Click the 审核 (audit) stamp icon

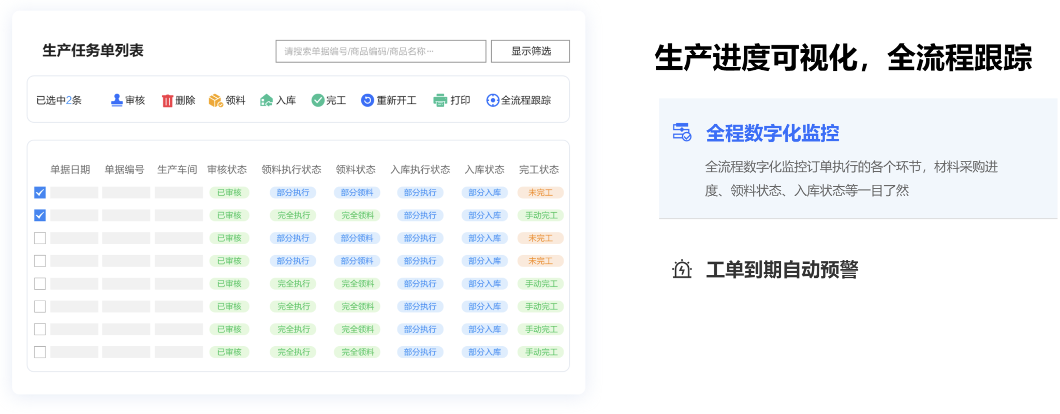117,100
